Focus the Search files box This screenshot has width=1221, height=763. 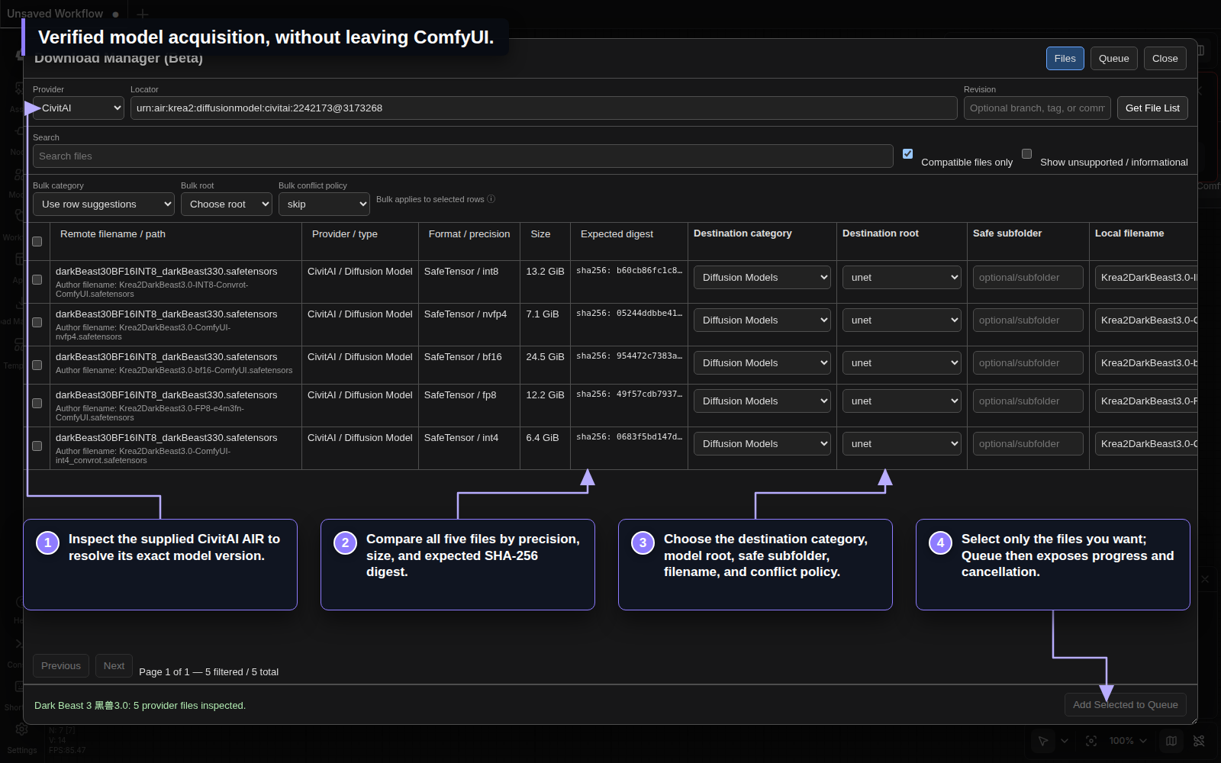463,156
